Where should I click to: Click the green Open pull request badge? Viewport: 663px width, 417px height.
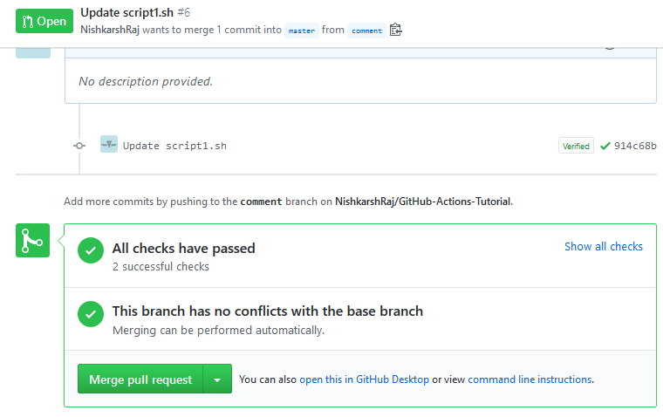click(44, 21)
